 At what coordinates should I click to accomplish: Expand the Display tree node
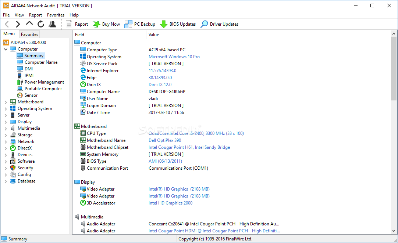click(x=6, y=122)
